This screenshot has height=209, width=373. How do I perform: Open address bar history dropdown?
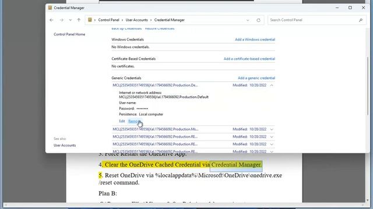(x=248, y=20)
